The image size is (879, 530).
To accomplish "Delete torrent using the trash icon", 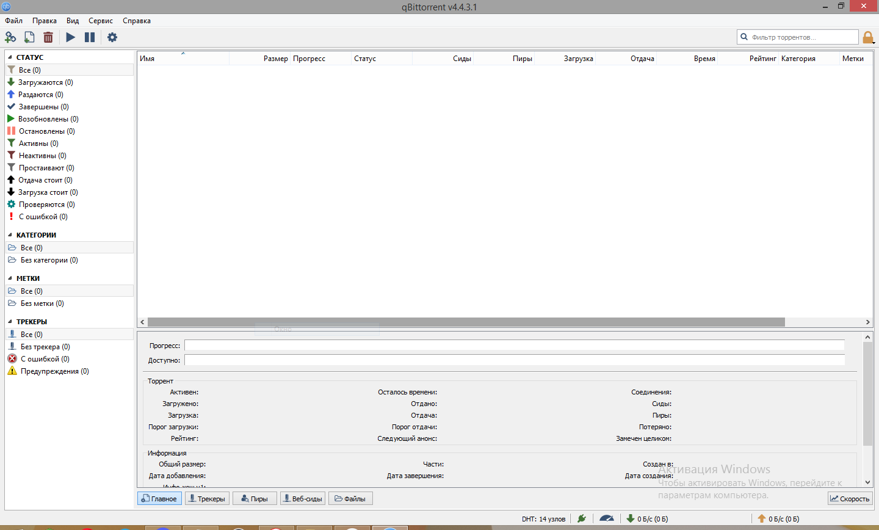I will [x=48, y=37].
